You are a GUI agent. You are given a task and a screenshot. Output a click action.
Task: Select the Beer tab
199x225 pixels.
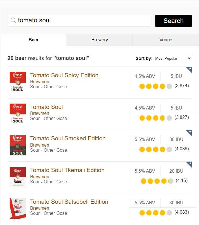(34, 40)
